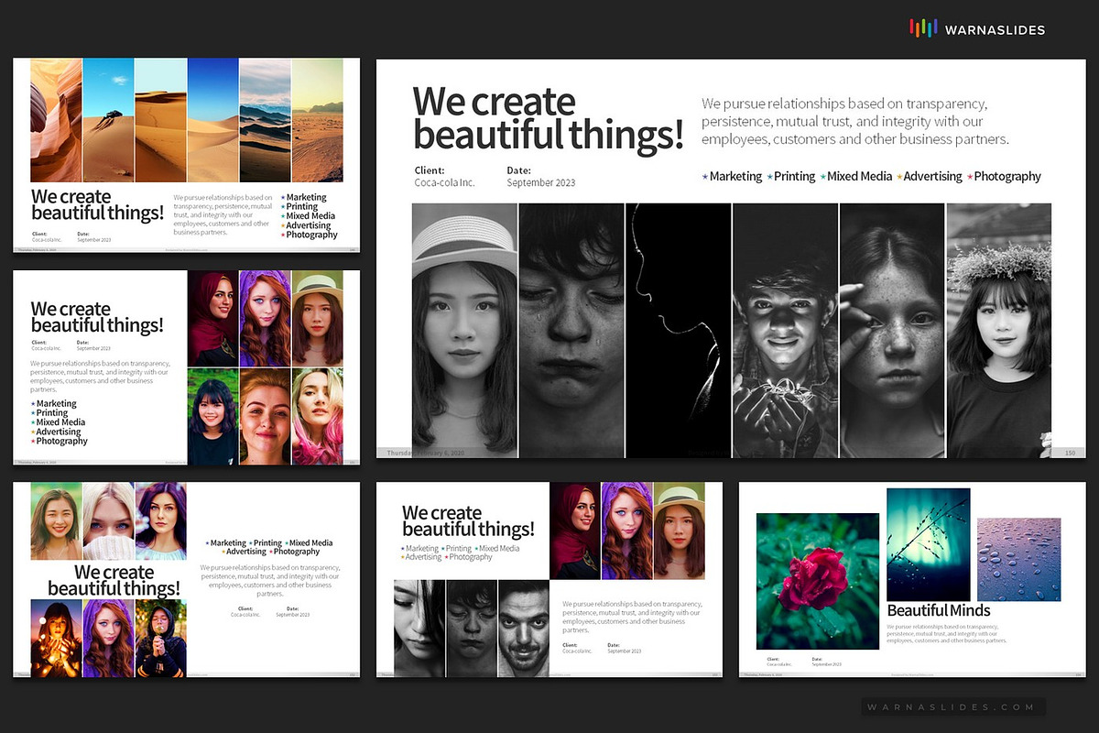Click the deep blue sky dune photo
The height and width of the screenshot is (733, 1099).
pyautogui.click(x=212, y=121)
